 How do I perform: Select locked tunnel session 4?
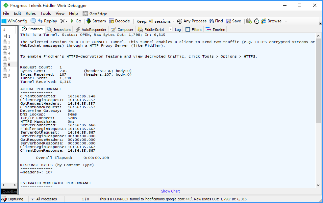pyautogui.click(x=9, y=53)
